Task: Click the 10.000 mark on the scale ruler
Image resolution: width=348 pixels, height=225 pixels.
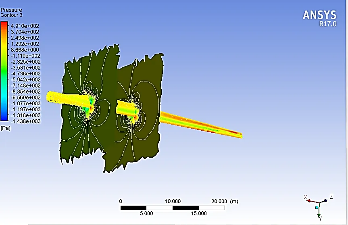Action: (173, 201)
